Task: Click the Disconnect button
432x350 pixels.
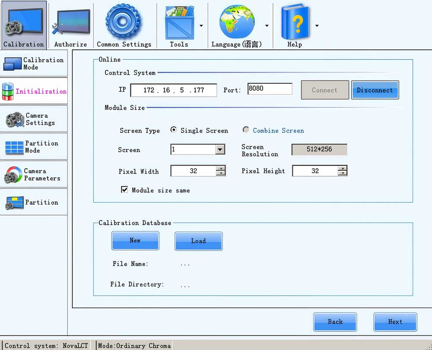Action: (375, 90)
